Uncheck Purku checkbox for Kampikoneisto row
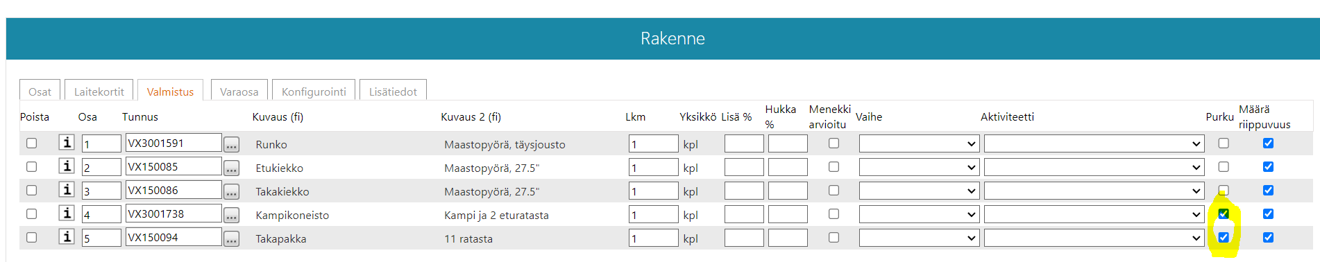The image size is (1320, 262). 1224,214
